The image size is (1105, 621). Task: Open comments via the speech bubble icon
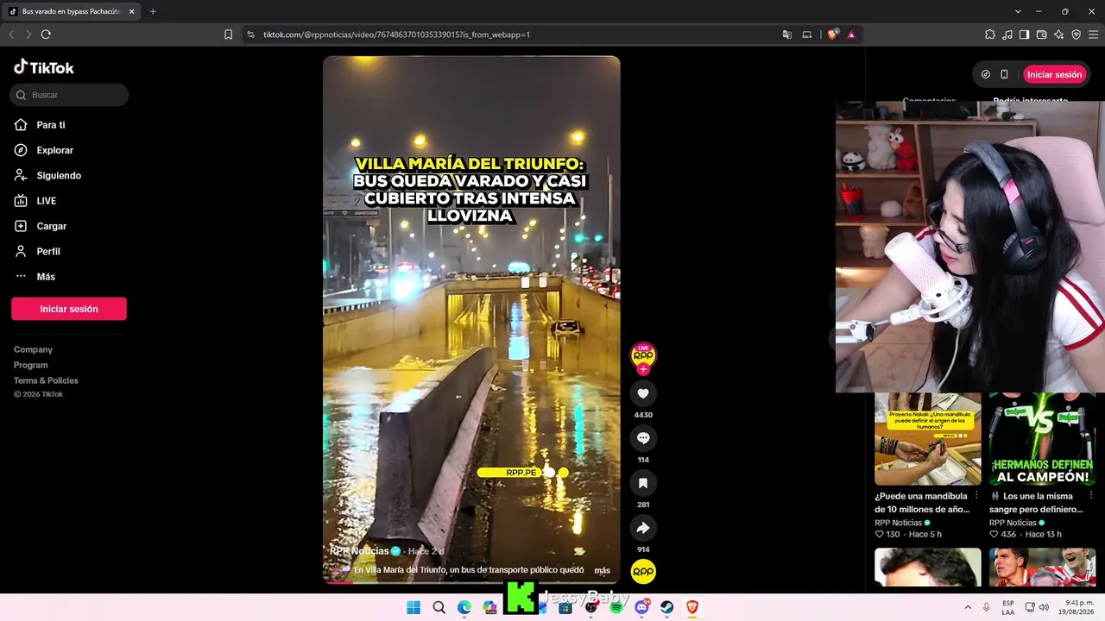click(643, 438)
